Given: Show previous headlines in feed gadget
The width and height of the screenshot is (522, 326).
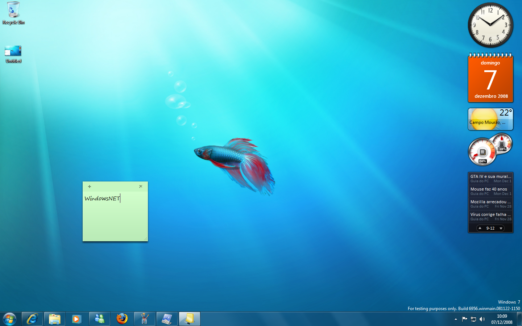Looking at the screenshot, I should coord(480,228).
